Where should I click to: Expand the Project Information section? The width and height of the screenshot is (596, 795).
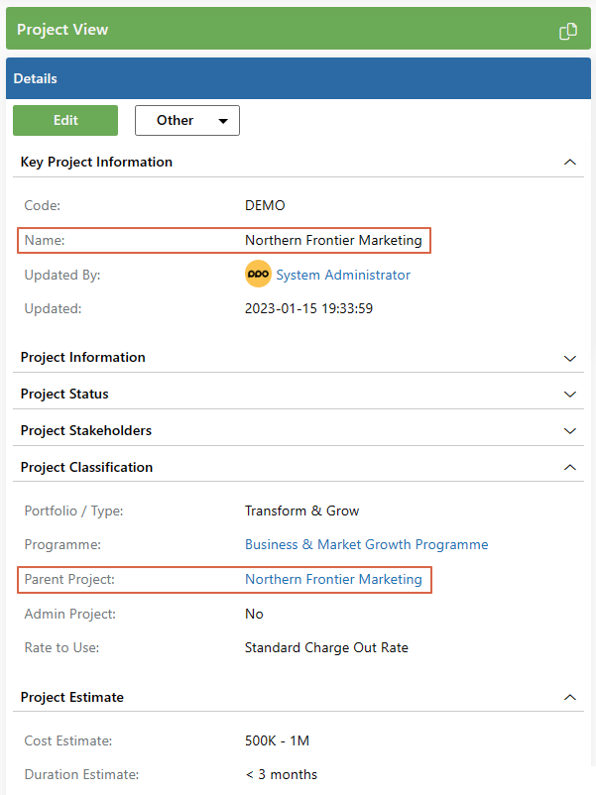pos(570,358)
